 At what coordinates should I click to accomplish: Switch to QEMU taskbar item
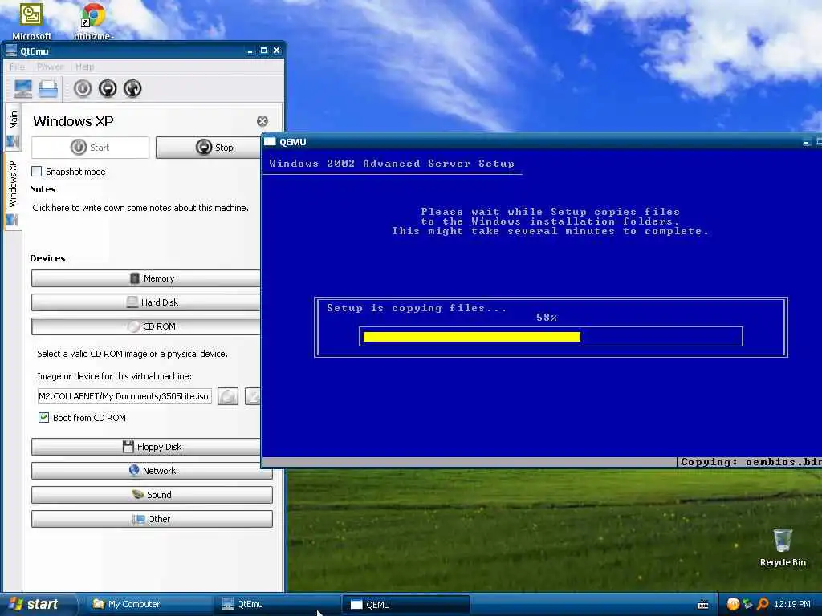pos(405,605)
